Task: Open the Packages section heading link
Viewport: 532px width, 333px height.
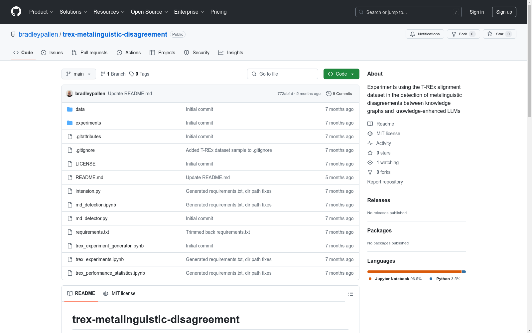Action: coord(379,230)
